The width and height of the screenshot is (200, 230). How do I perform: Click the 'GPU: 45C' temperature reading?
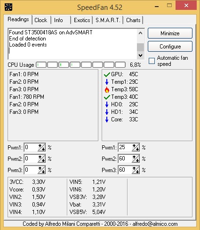(x=125, y=74)
